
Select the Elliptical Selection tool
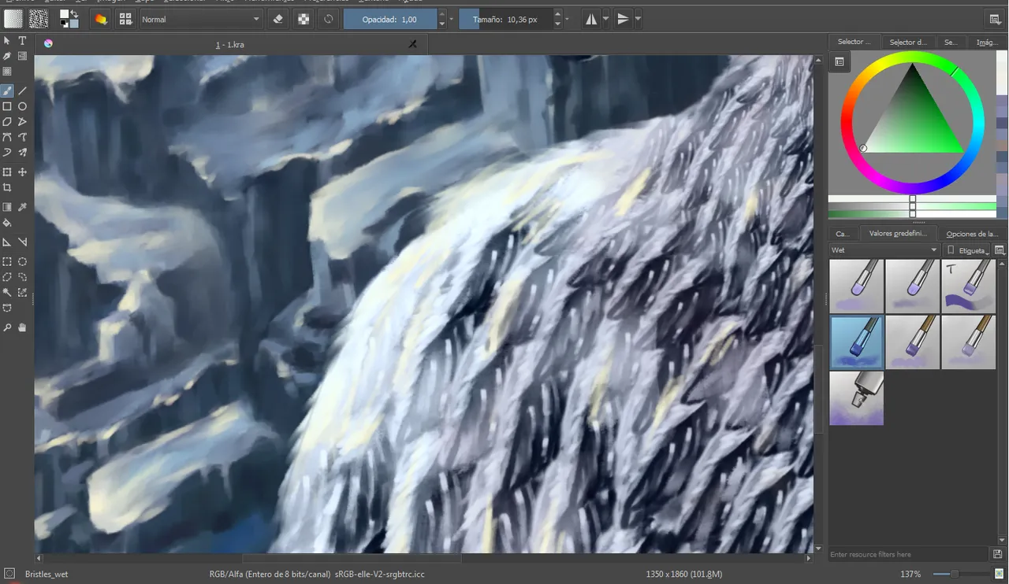click(x=22, y=262)
